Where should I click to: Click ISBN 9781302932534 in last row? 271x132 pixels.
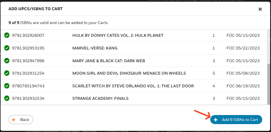tap(28, 98)
